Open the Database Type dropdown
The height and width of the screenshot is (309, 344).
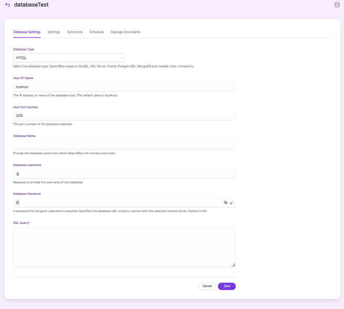point(69,58)
